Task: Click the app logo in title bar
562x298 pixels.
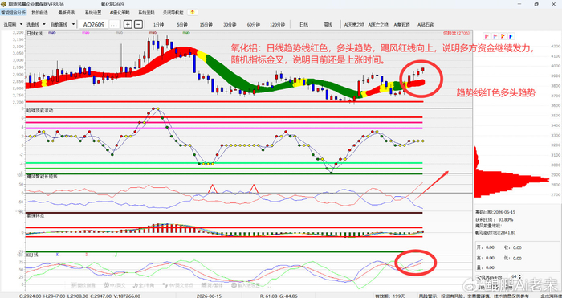Action: coord(3,3)
